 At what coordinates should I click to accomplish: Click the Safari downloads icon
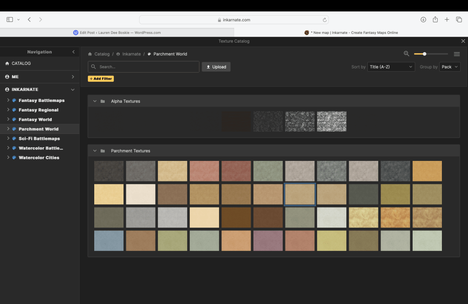pyautogui.click(x=423, y=20)
